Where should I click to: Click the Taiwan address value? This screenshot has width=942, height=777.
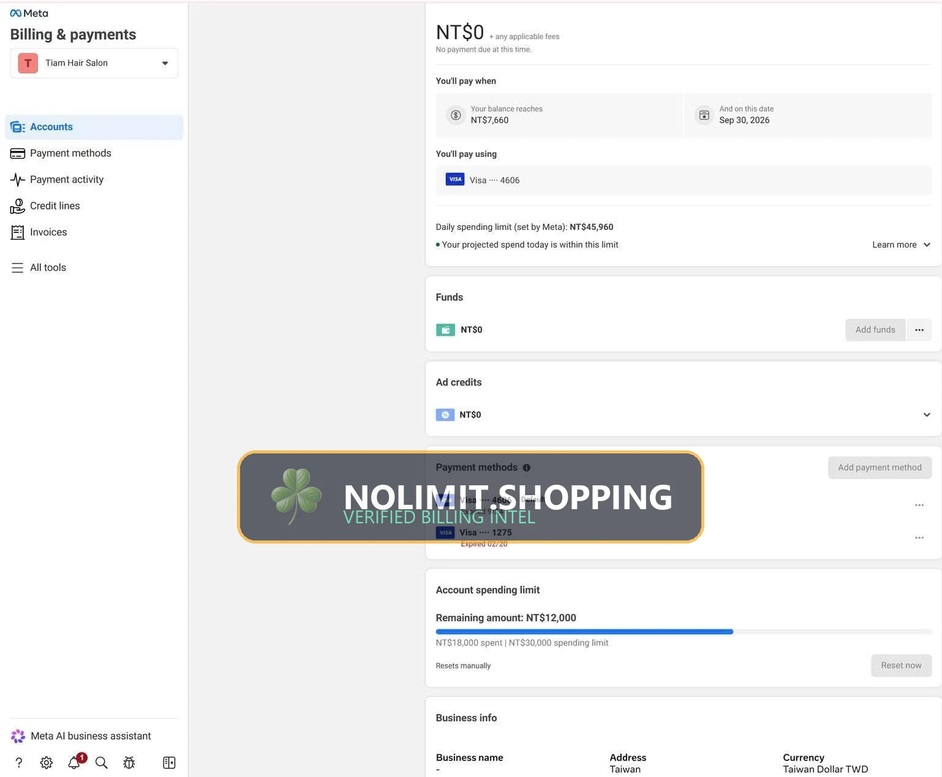[625, 769]
